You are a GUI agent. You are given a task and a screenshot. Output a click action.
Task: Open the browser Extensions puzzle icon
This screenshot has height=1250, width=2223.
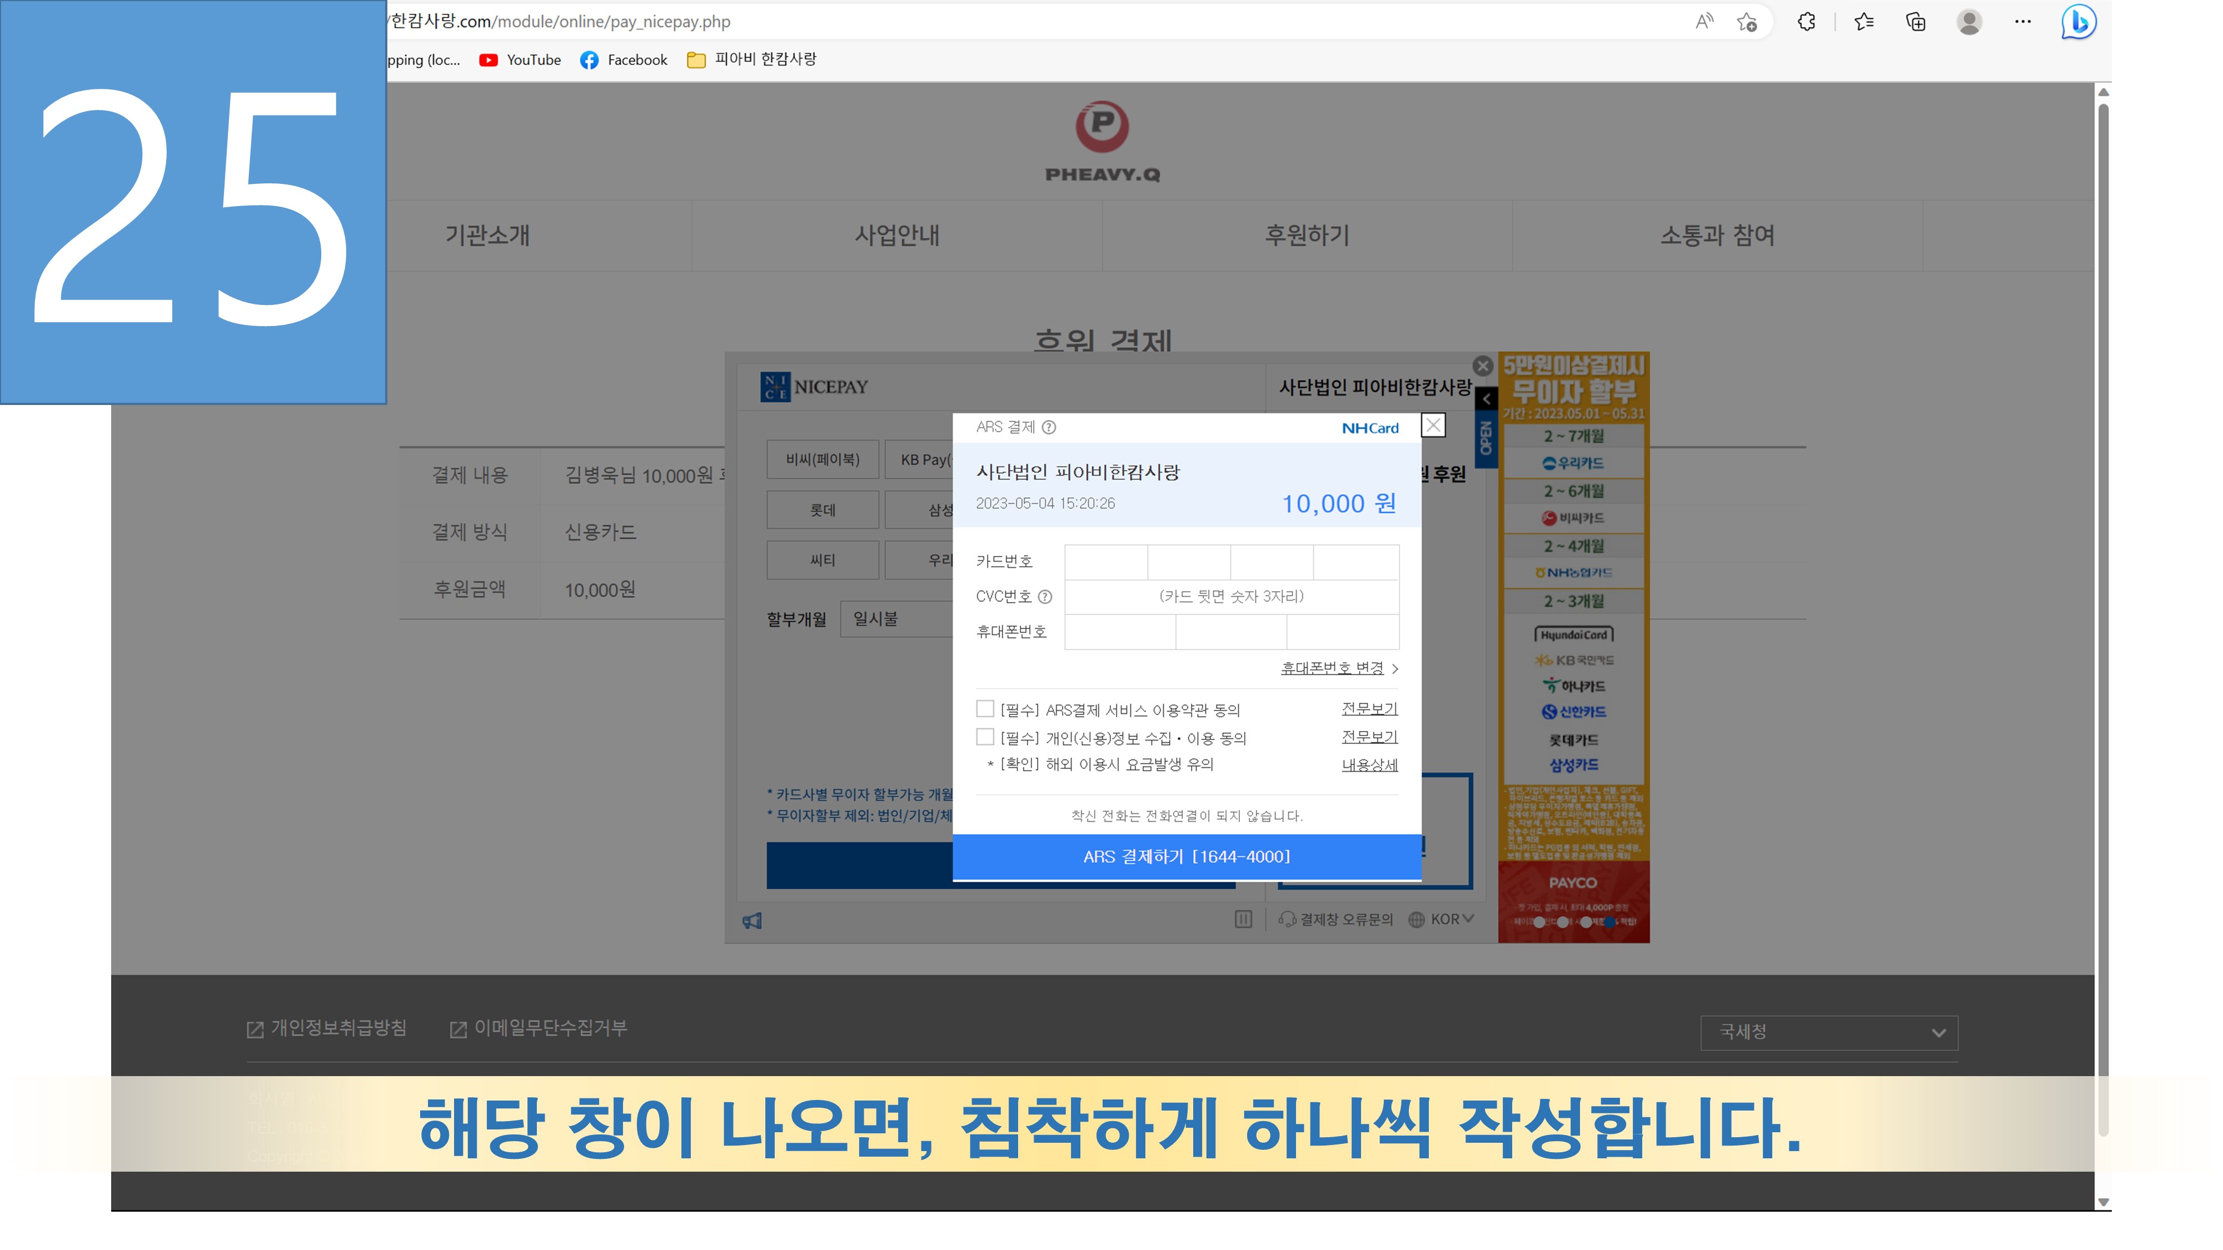tap(1806, 22)
